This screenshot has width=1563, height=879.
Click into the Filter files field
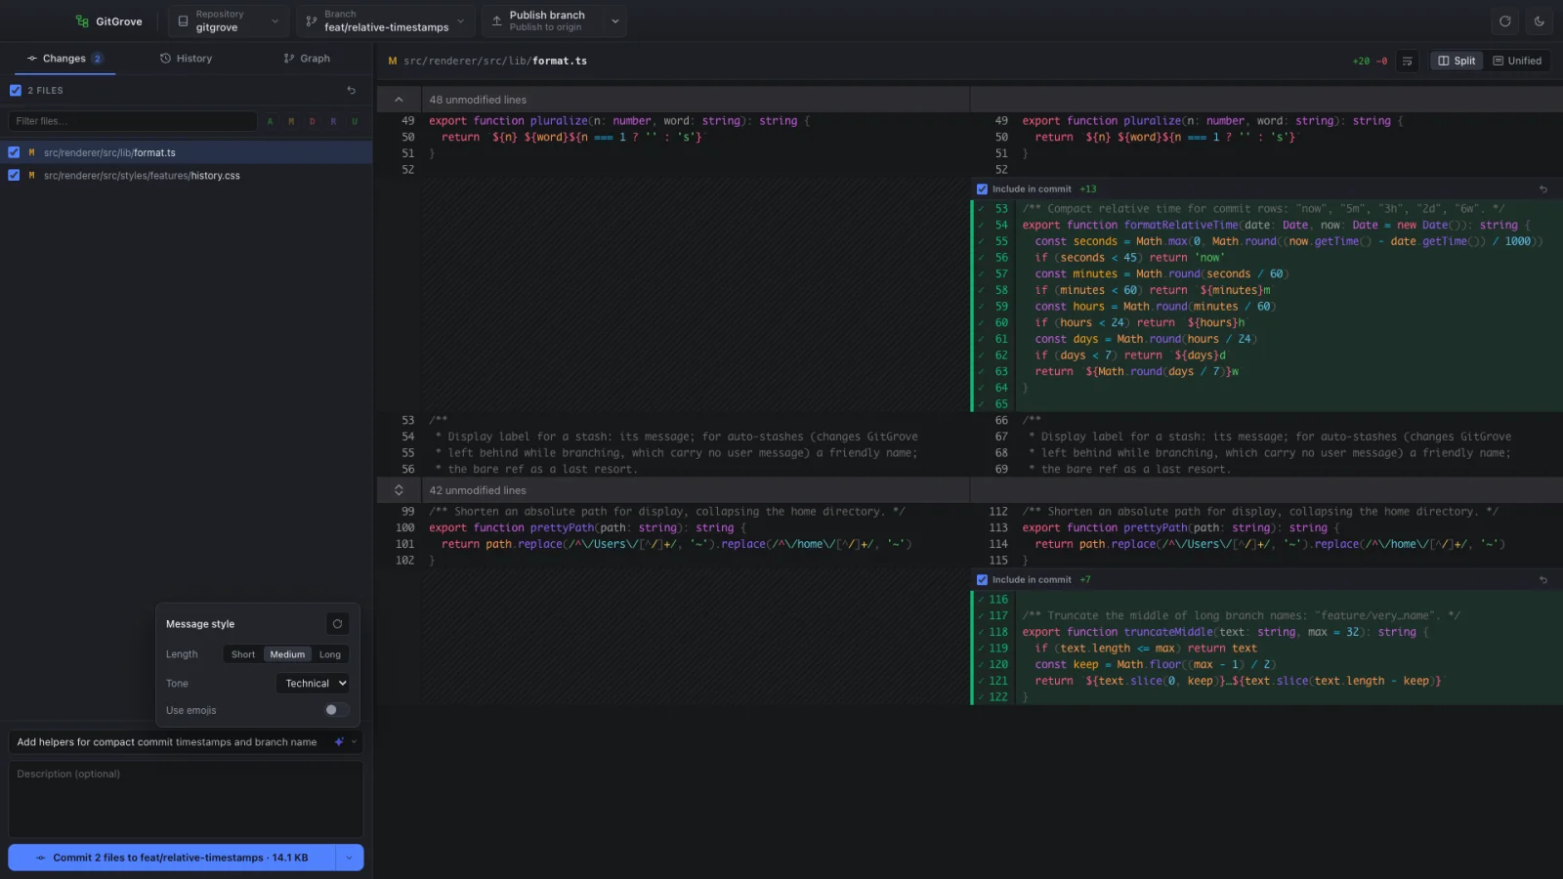(133, 121)
